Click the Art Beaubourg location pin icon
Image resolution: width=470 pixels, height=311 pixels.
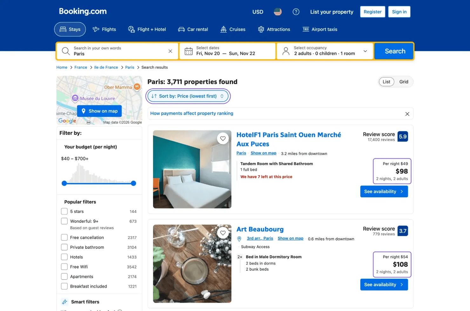click(239, 239)
